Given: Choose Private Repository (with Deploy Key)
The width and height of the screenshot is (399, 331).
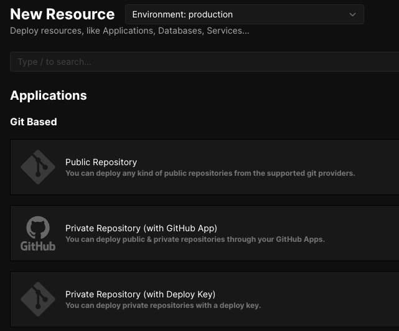Looking at the screenshot, I should 140,294.
